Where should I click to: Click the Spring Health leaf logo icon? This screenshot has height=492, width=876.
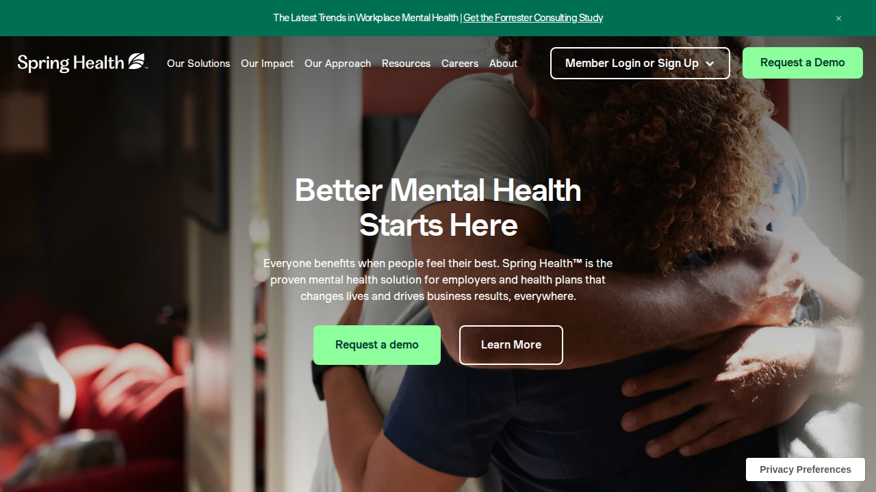pyautogui.click(x=138, y=61)
